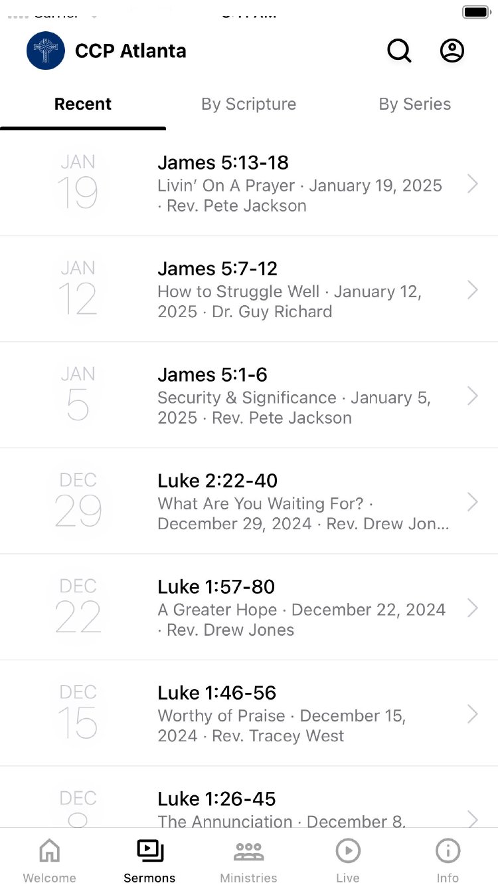The height and width of the screenshot is (887, 498).
Task: Open the Info circle icon
Action: coord(448,850)
